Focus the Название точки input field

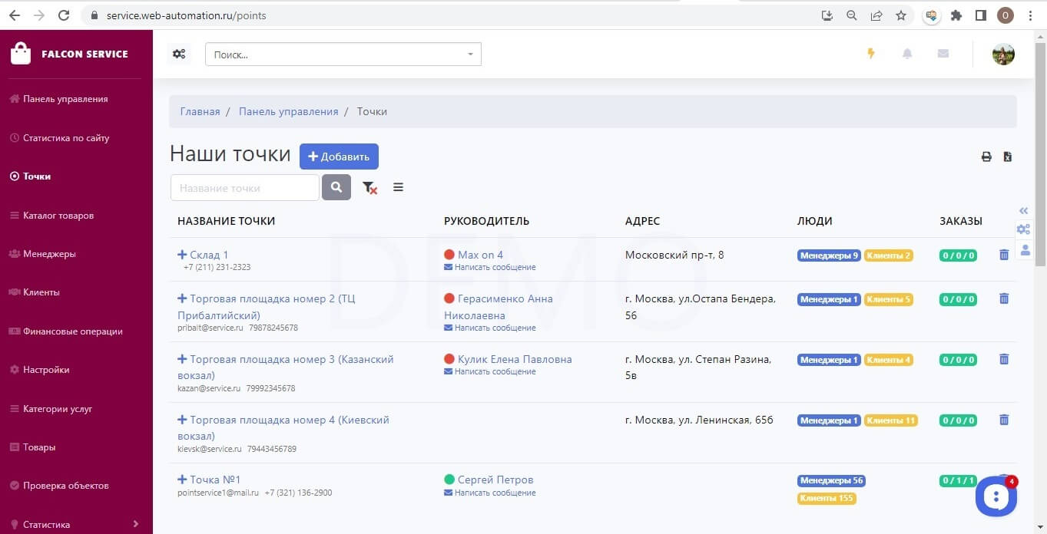pyautogui.click(x=245, y=188)
